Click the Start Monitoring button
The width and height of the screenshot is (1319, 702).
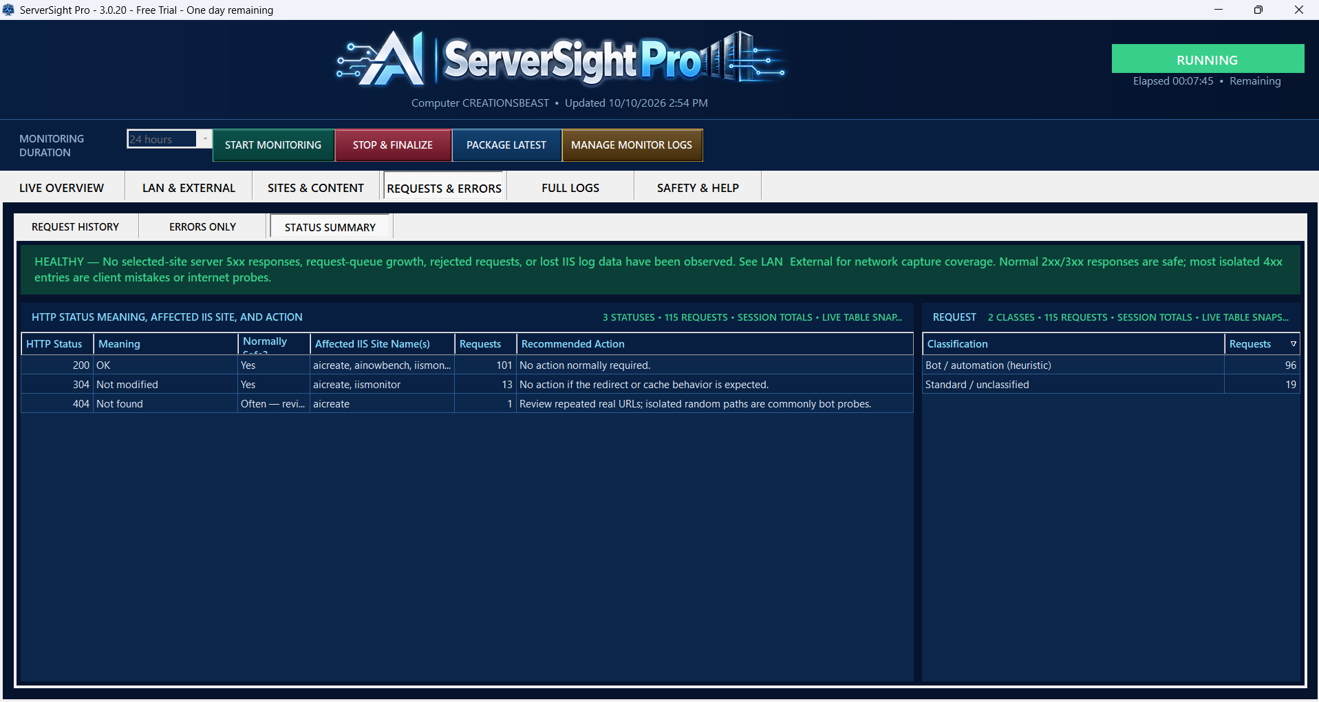coord(273,145)
